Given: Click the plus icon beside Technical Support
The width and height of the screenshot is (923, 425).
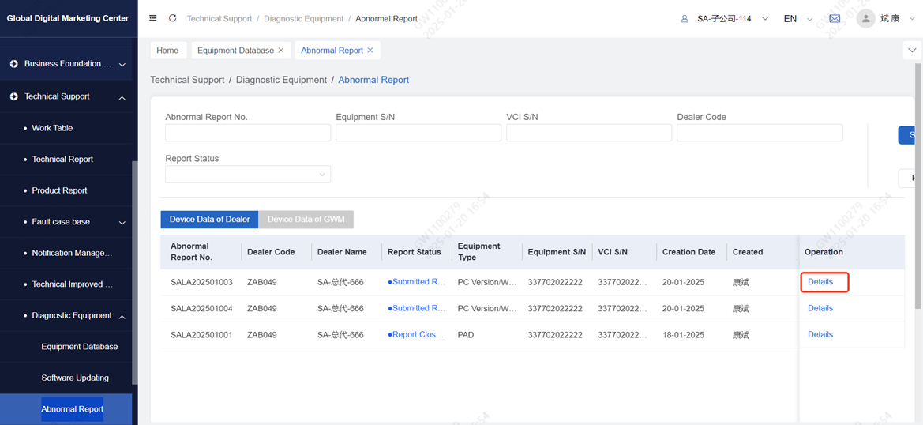Looking at the screenshot, I should tap(13, 96).
